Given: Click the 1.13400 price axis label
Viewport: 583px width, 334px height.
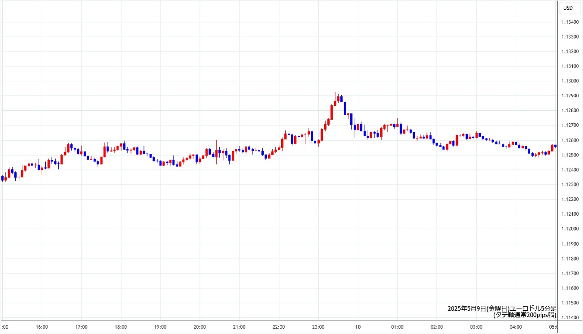Looking at the screenshot, I should 569,22.
